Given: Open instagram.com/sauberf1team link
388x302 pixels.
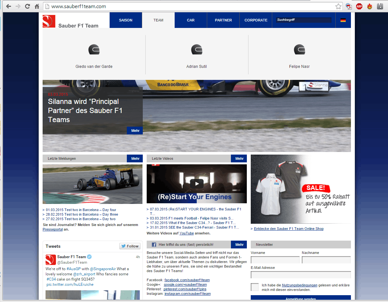Looking at the screenshot, I should (188, 294).
